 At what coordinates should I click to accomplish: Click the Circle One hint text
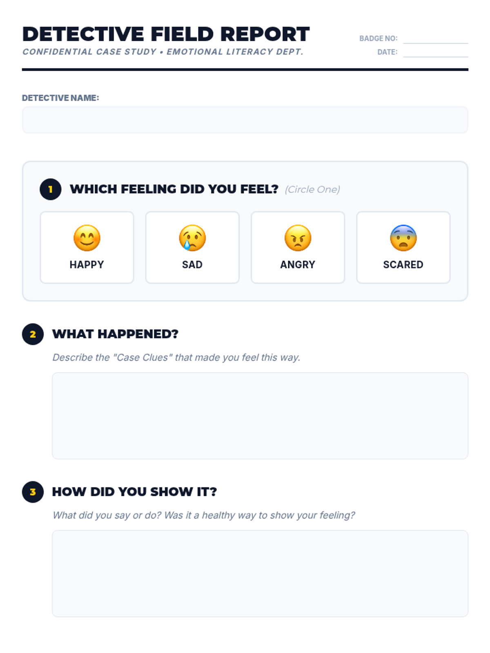[x=312, y=189]
